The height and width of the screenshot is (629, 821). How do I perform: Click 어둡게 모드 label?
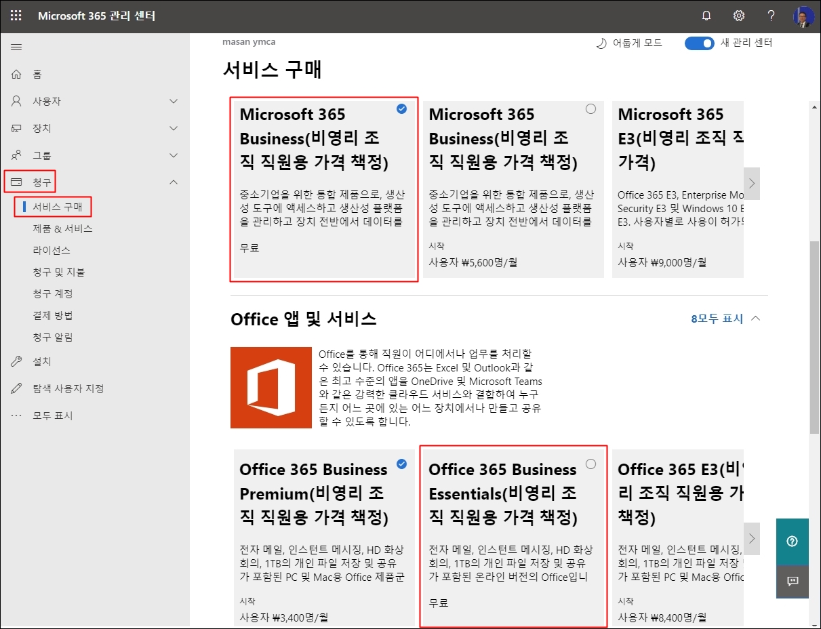tap(637, 43)
